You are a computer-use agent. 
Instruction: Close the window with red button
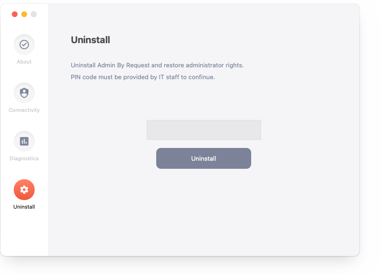pos(15,14)
